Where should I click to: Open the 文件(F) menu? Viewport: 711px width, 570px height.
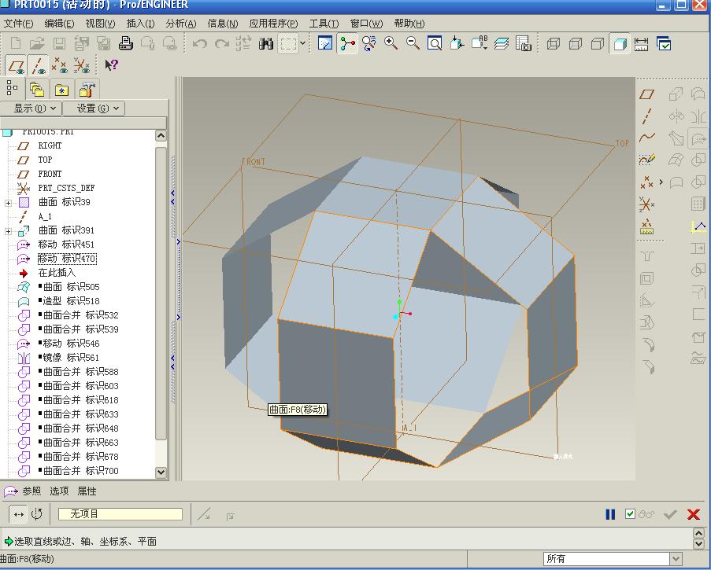[x=19, y=24]
